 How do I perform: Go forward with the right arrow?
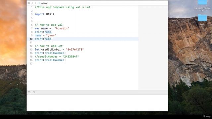coord(35,3)
